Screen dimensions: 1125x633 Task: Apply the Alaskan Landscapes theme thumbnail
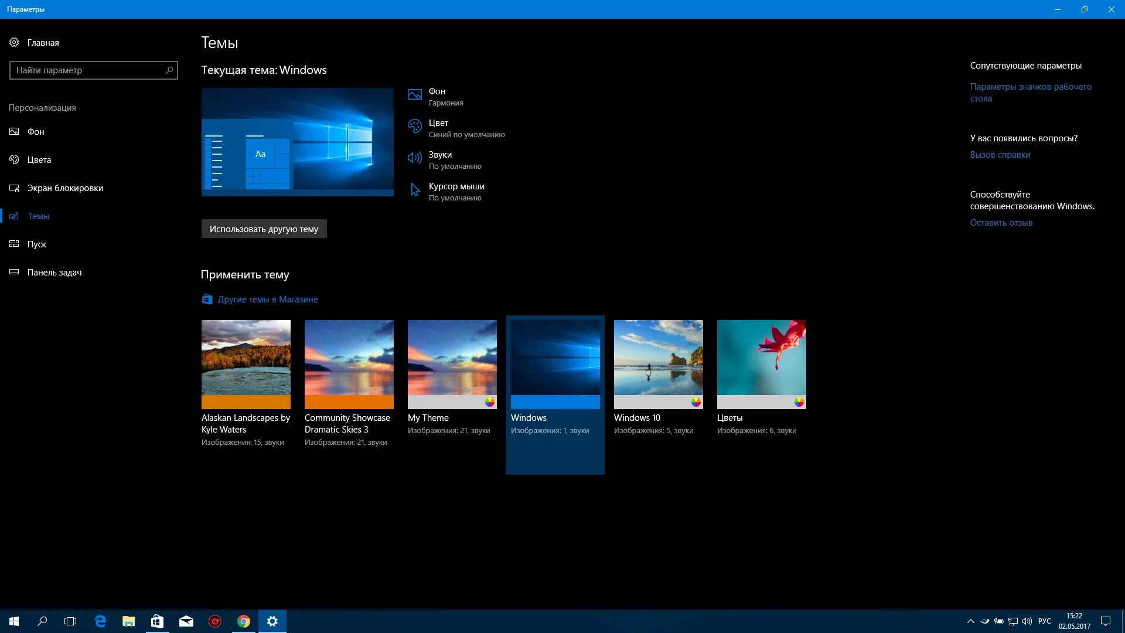click(x=246, y=364)
